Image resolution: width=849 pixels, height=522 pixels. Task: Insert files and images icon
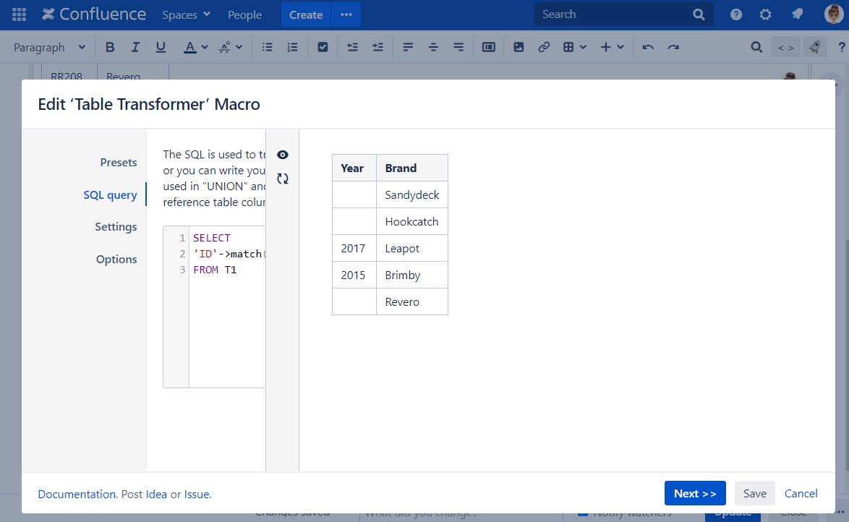click(519, 47)
